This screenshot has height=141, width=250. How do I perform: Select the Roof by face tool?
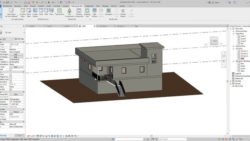(41, 12)
